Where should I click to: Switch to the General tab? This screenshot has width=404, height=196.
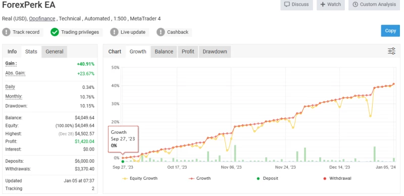55,52
